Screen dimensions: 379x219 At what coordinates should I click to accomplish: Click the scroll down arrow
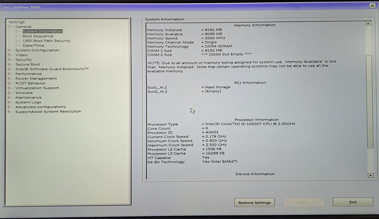click(x=371, y=176)
